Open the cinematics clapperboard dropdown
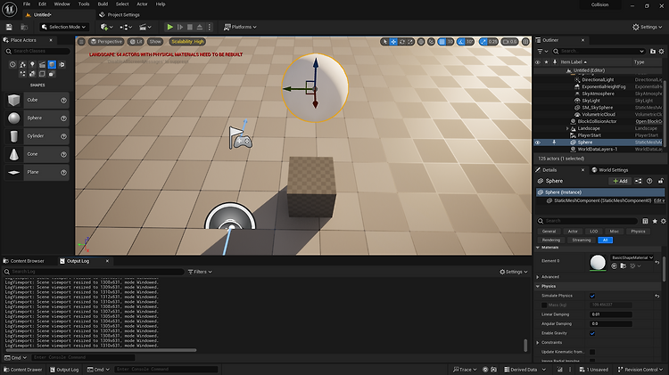This screenshot has width=669, height=375. coord(145,27)
